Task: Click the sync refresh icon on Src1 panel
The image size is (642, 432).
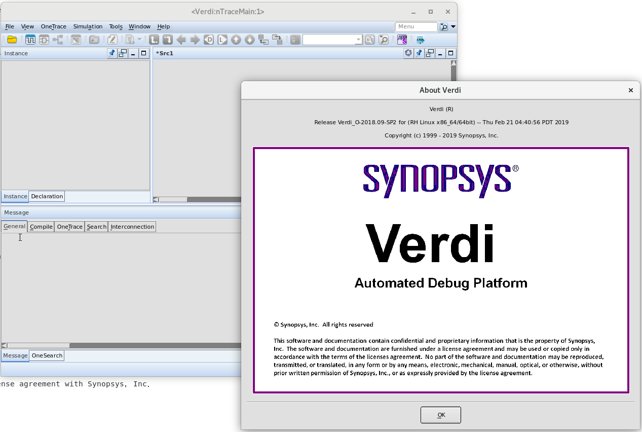Action: pos(408,53)
